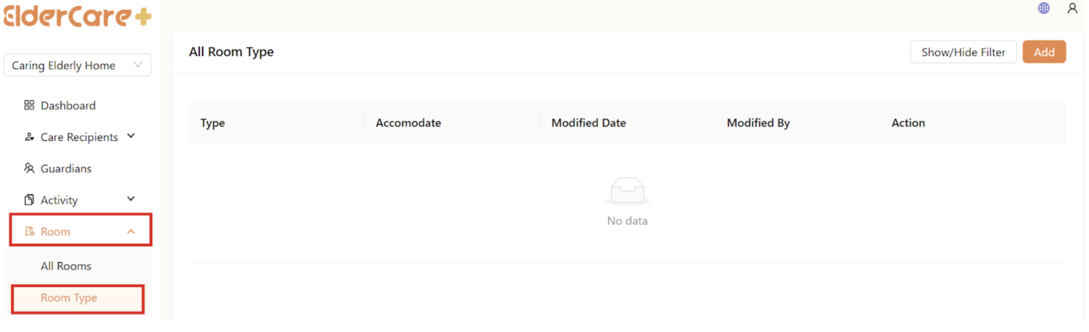Viewport: 1089px width, 332px height.
Task: Open the language globe icon
Action: tap(1043, 8)
